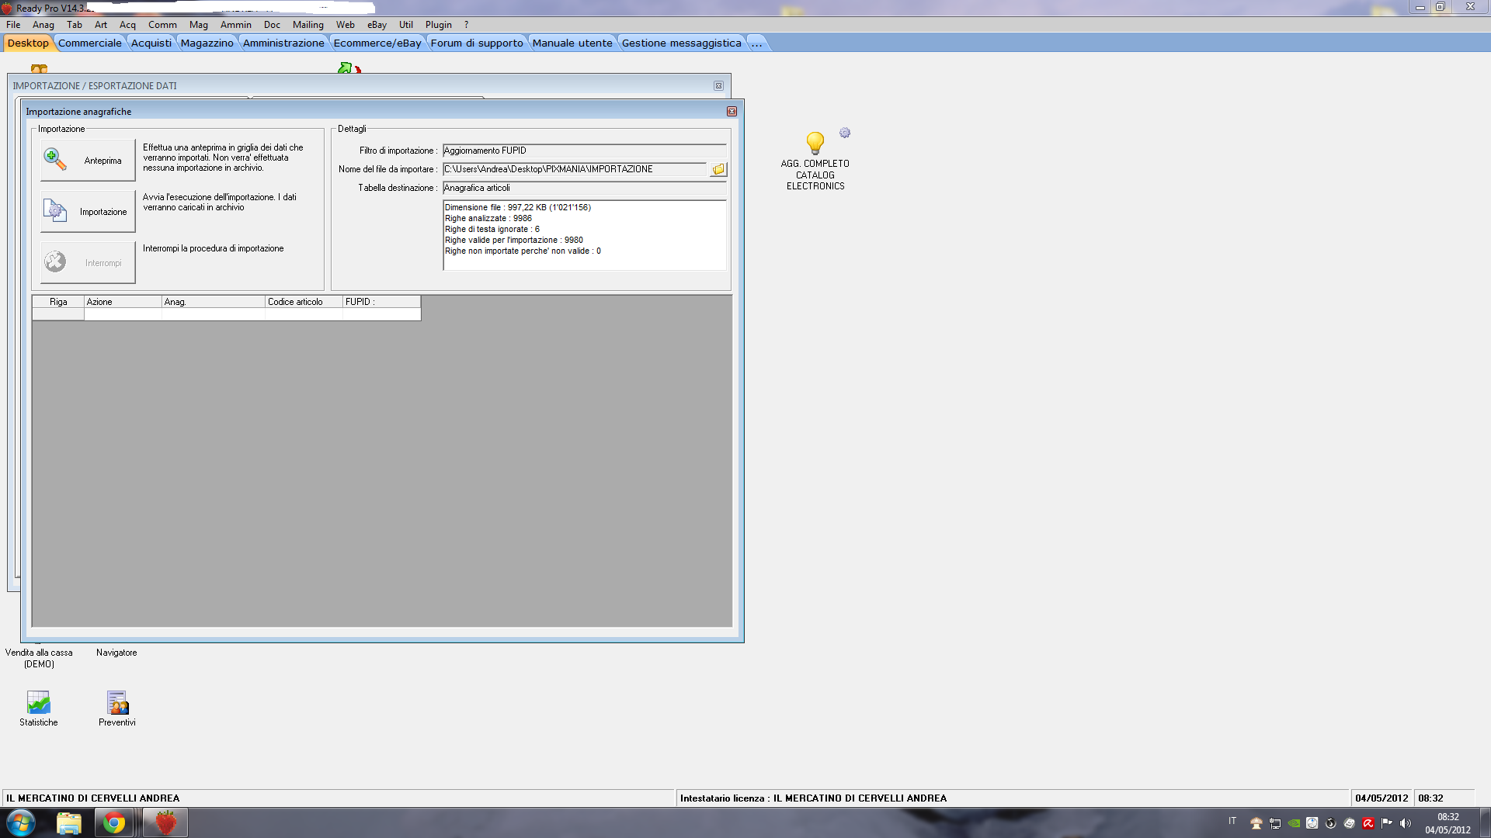Click the small gear icon near lightbulb
1491x838 pixels.
pos(845,133)
